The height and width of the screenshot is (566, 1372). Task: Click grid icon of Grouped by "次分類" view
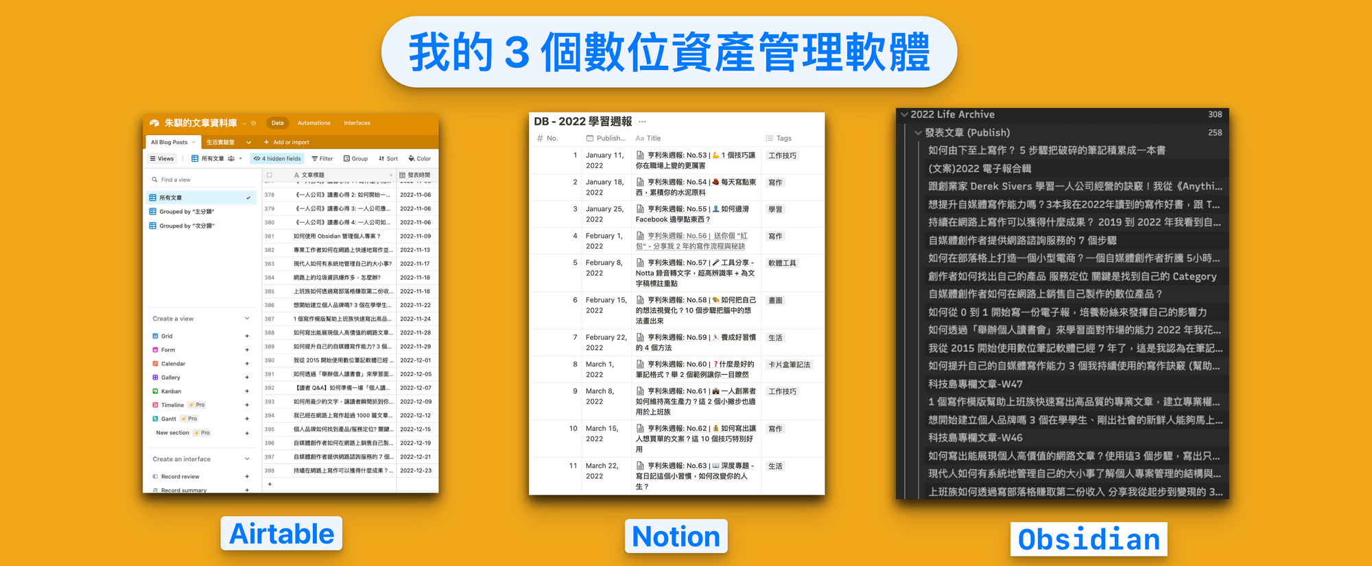click(x=153, y=225)
